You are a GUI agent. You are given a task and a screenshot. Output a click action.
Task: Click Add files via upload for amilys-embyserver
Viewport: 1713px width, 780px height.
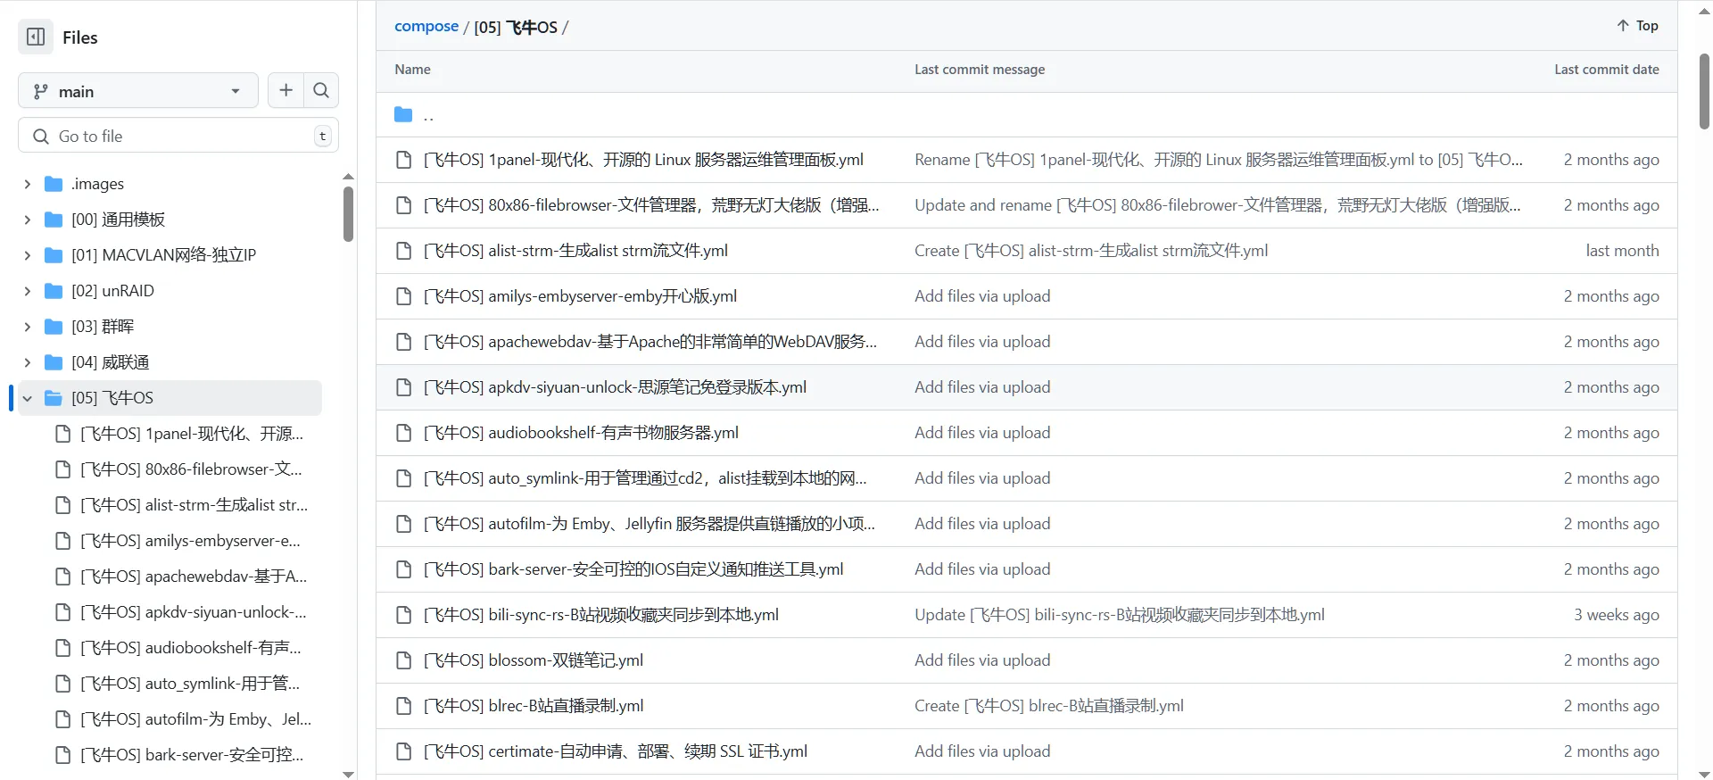(982, 296)
